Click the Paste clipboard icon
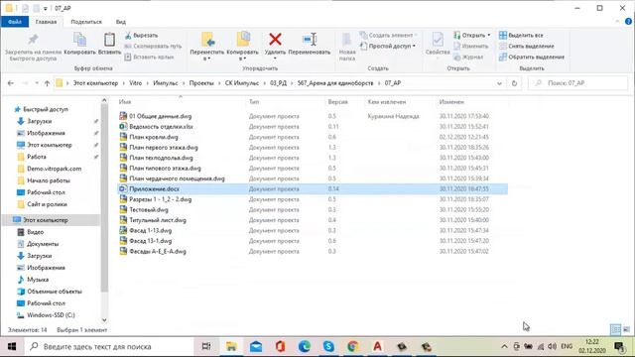The width and height of the screenshot is (635, 357). click(109, 40)
